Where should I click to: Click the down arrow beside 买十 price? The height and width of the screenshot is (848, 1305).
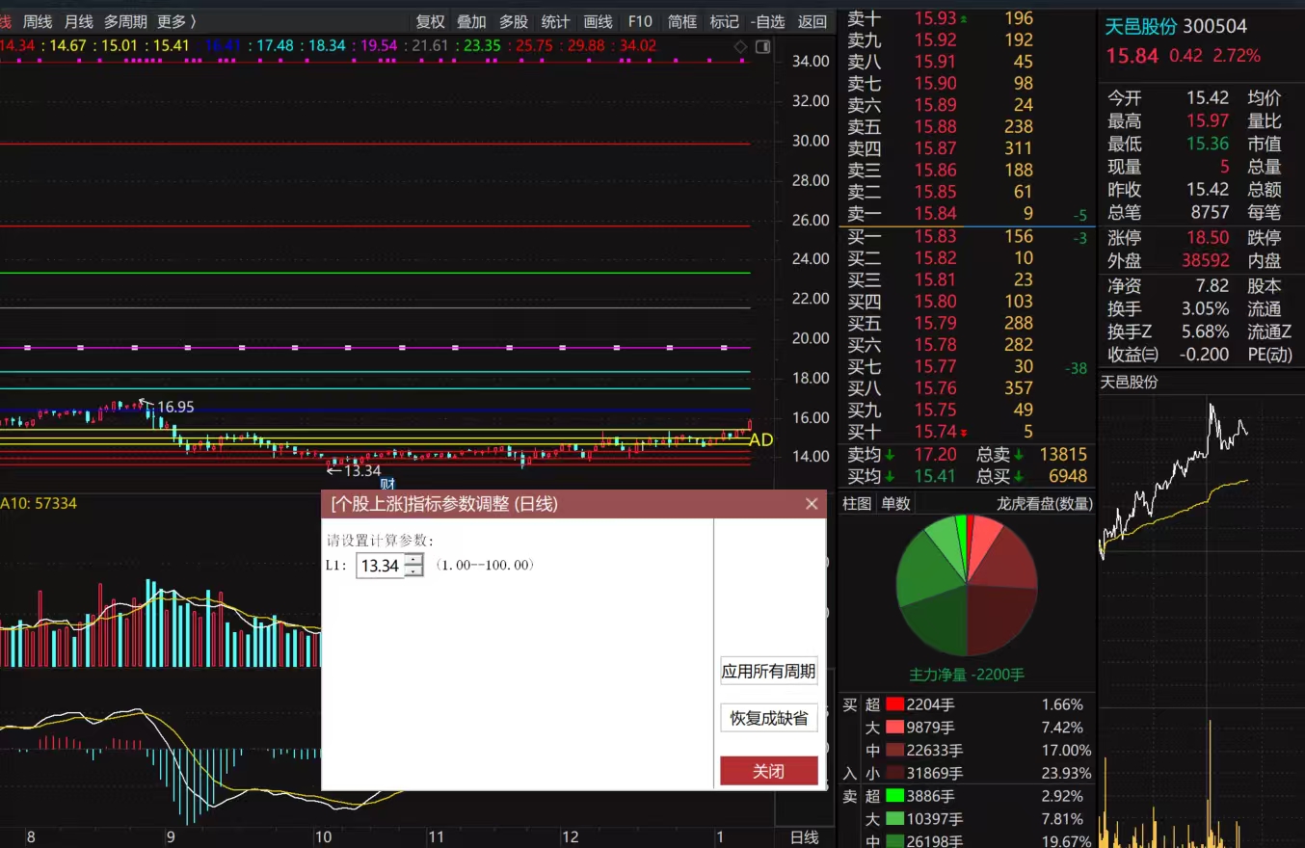pos(964,433)
